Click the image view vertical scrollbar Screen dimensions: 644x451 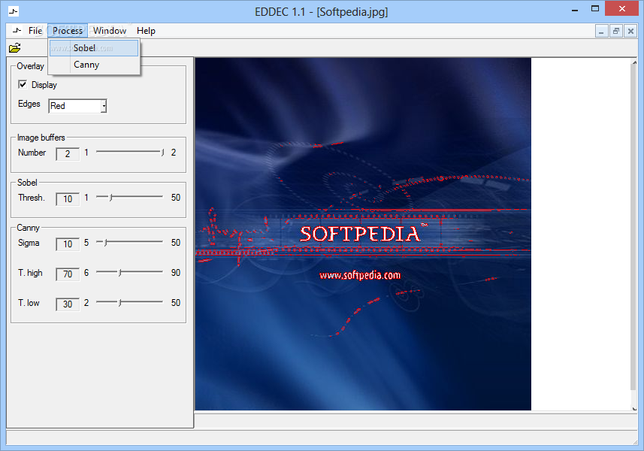[634, 235]
